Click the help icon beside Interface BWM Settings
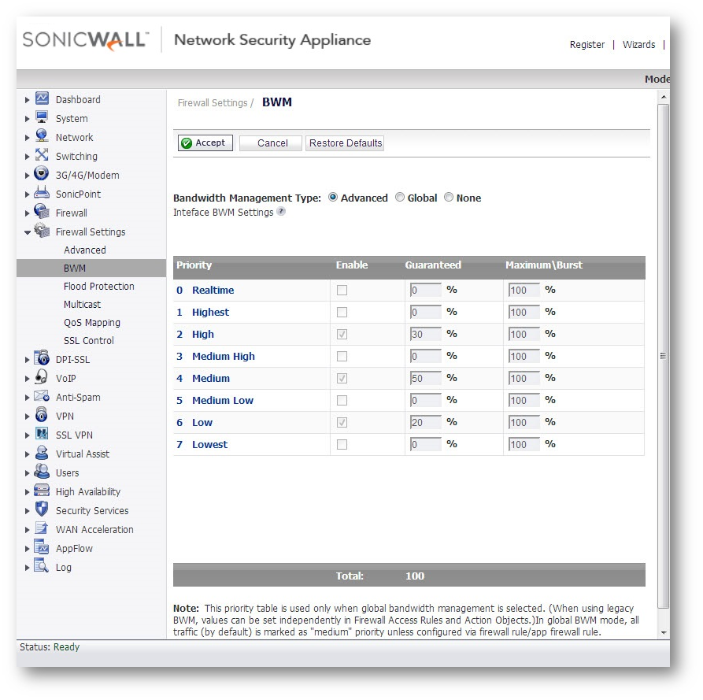 coord(281,212)
